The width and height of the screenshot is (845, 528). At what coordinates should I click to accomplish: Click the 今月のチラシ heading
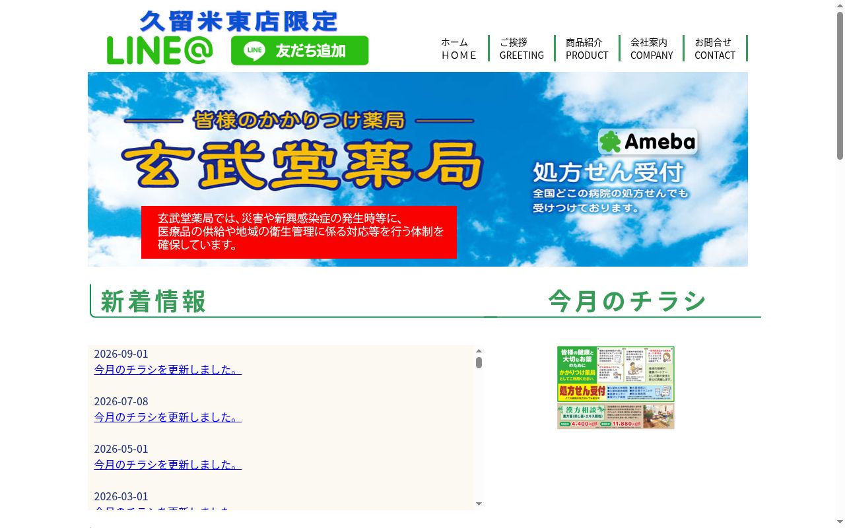tap(628, 301)
